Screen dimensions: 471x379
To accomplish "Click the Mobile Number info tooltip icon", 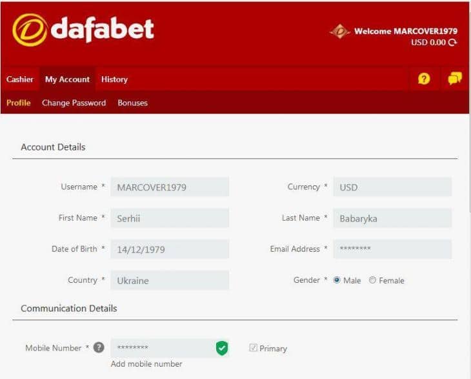I will click(99, 348).
